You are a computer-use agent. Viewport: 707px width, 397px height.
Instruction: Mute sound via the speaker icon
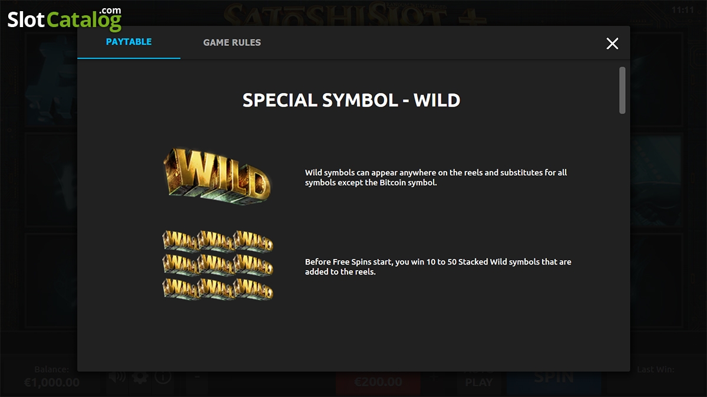coord(119,378)
